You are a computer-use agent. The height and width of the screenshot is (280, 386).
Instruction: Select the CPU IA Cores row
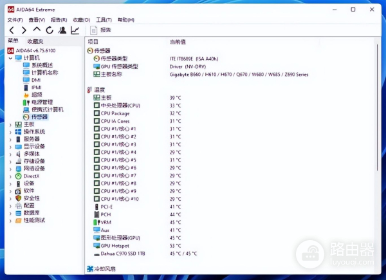[138, 121]
